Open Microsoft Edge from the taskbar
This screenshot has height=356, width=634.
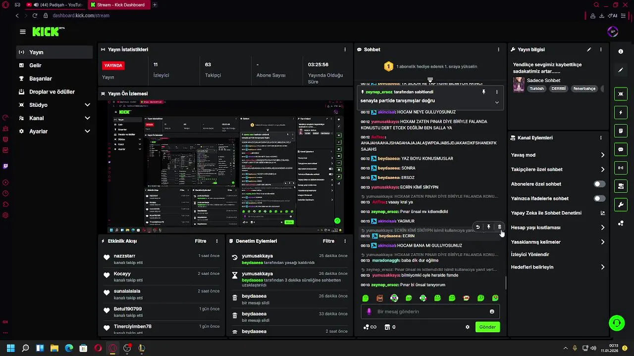pyautogui.click(x=69, y=348)
